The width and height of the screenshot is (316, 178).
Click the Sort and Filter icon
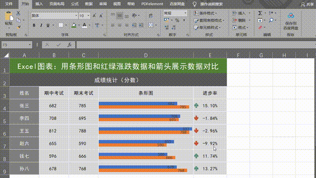(271, 13)
